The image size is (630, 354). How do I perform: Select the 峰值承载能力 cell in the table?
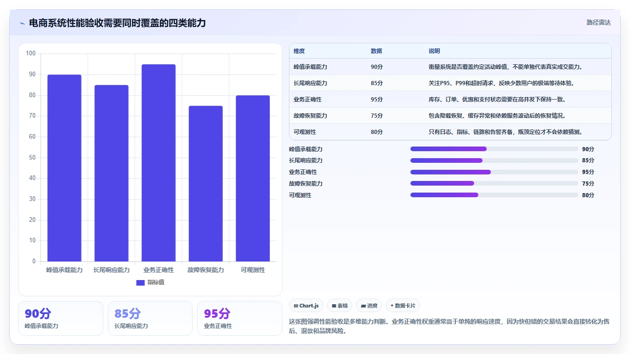(310, 67)
